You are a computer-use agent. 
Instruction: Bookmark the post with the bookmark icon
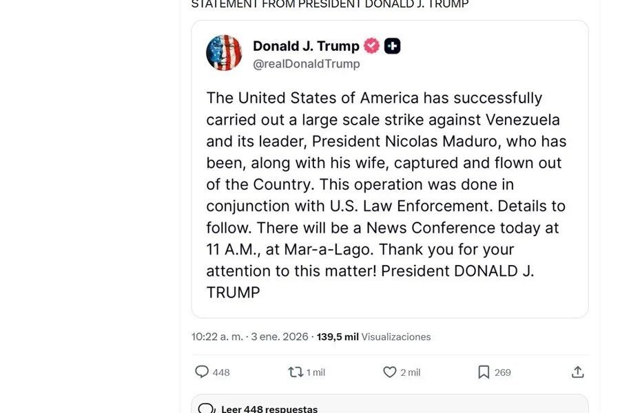[484, 372]
